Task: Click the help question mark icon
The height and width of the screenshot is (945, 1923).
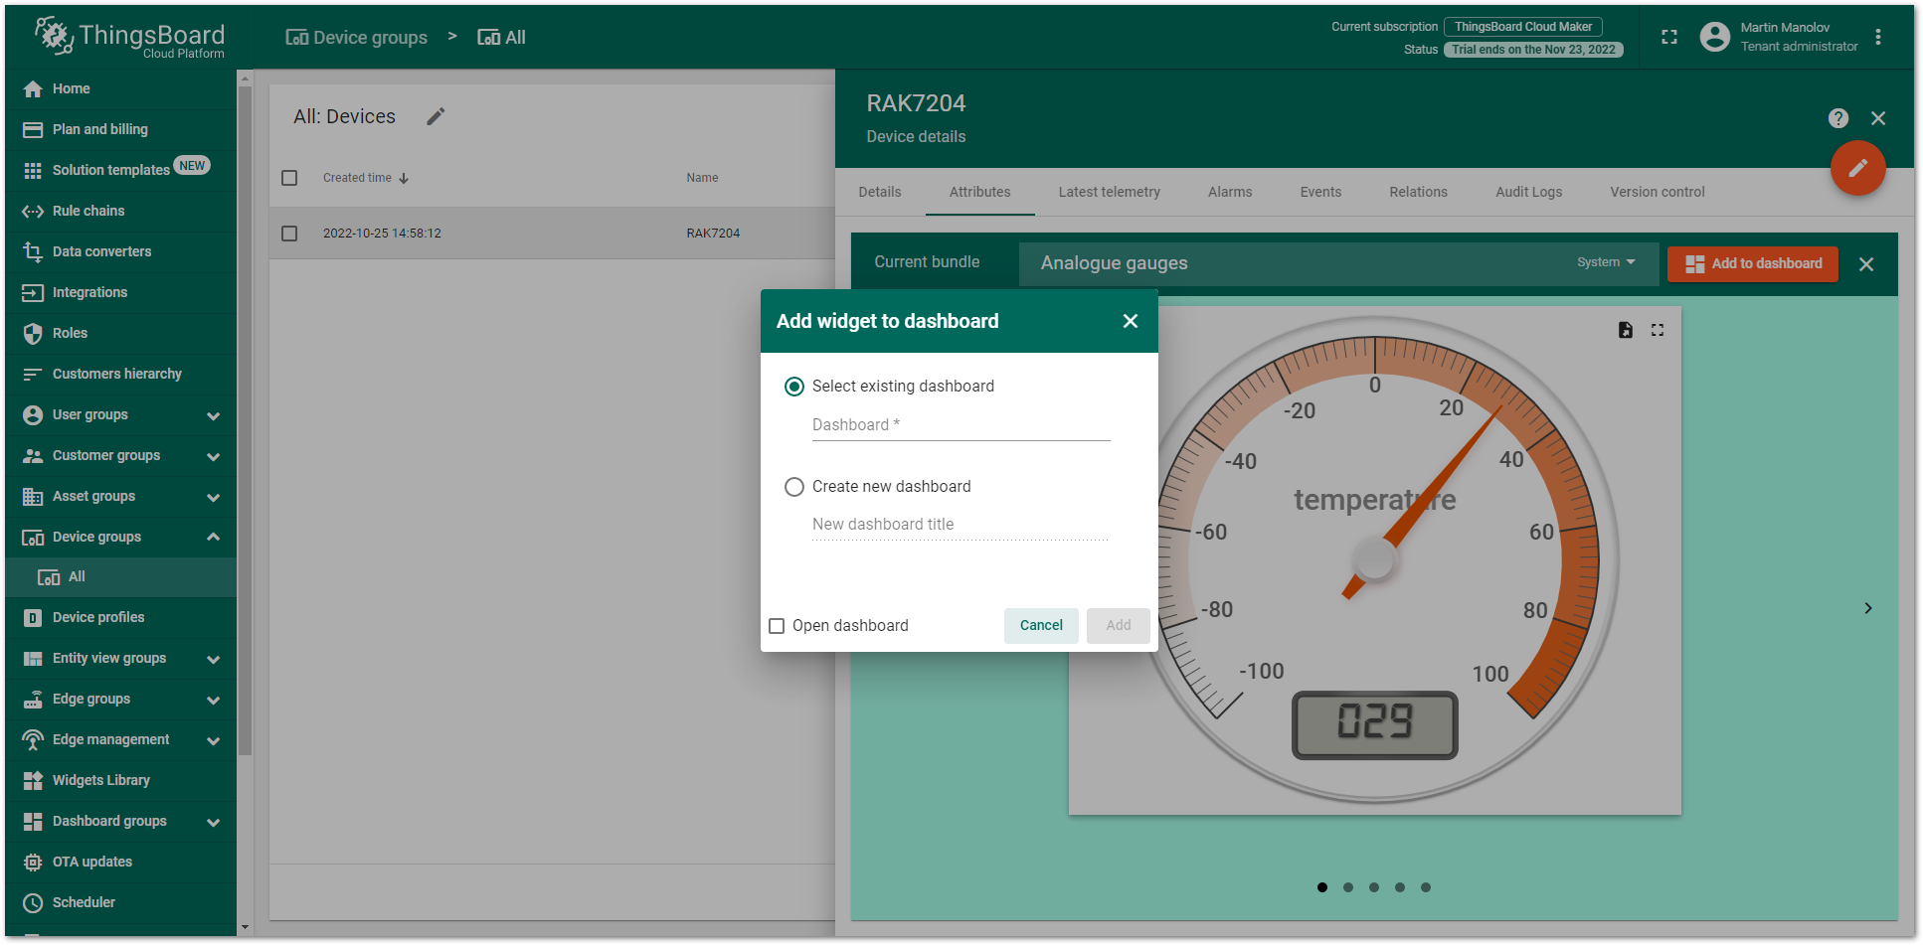Action: coord(1838,118)
